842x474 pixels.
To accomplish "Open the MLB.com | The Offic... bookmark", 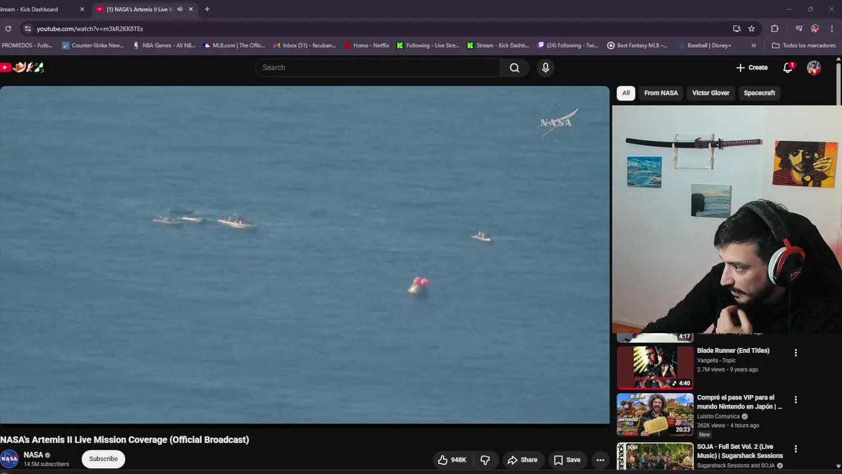I will tap(234, 45).
